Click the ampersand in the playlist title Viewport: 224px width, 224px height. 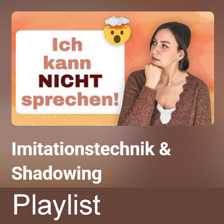point(165,149)
